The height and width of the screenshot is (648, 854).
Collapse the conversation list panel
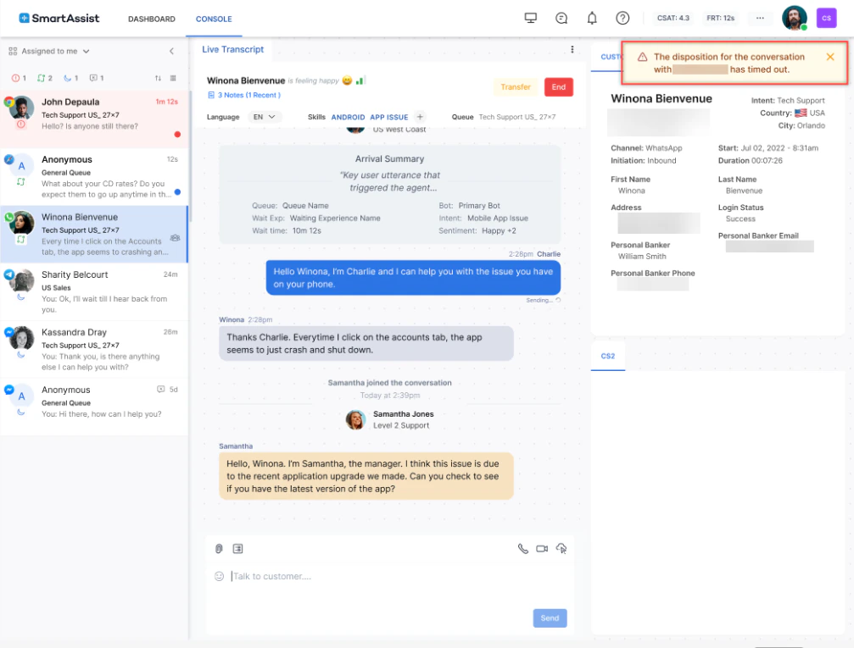(171, 51)
